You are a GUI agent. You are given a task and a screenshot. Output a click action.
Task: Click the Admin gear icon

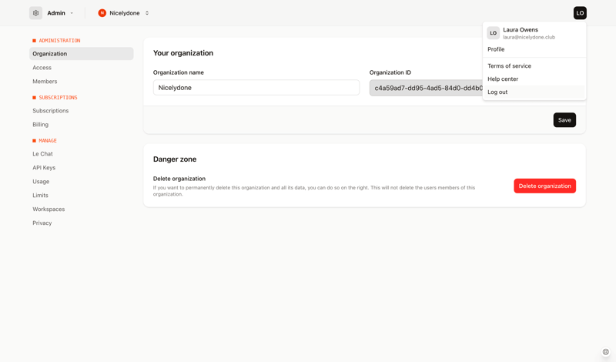[36, 13]
